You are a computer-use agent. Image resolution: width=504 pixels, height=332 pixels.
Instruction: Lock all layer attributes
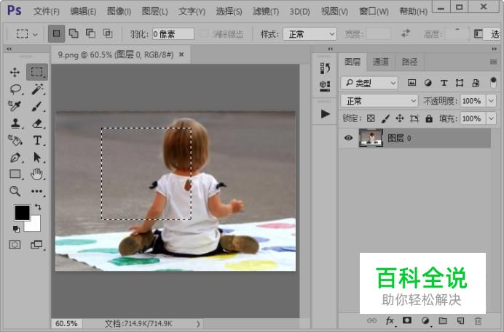coord(429,118)
